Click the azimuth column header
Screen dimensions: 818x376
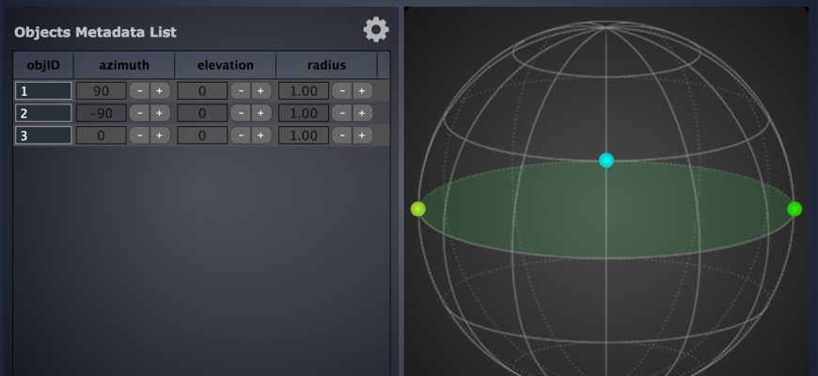point(124,65)
